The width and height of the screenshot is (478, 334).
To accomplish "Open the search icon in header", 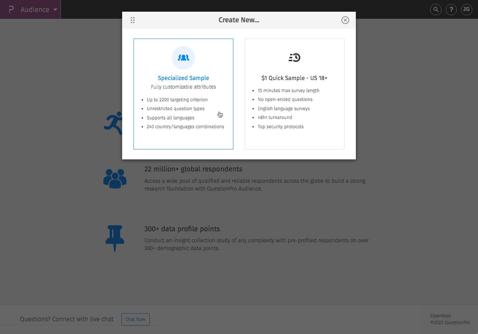I will pos(436,10).
